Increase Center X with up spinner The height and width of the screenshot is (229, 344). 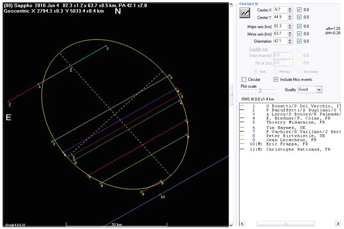coord(290,8)
